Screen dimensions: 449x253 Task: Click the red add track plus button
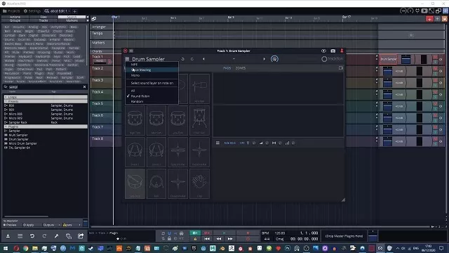[429, 19]
